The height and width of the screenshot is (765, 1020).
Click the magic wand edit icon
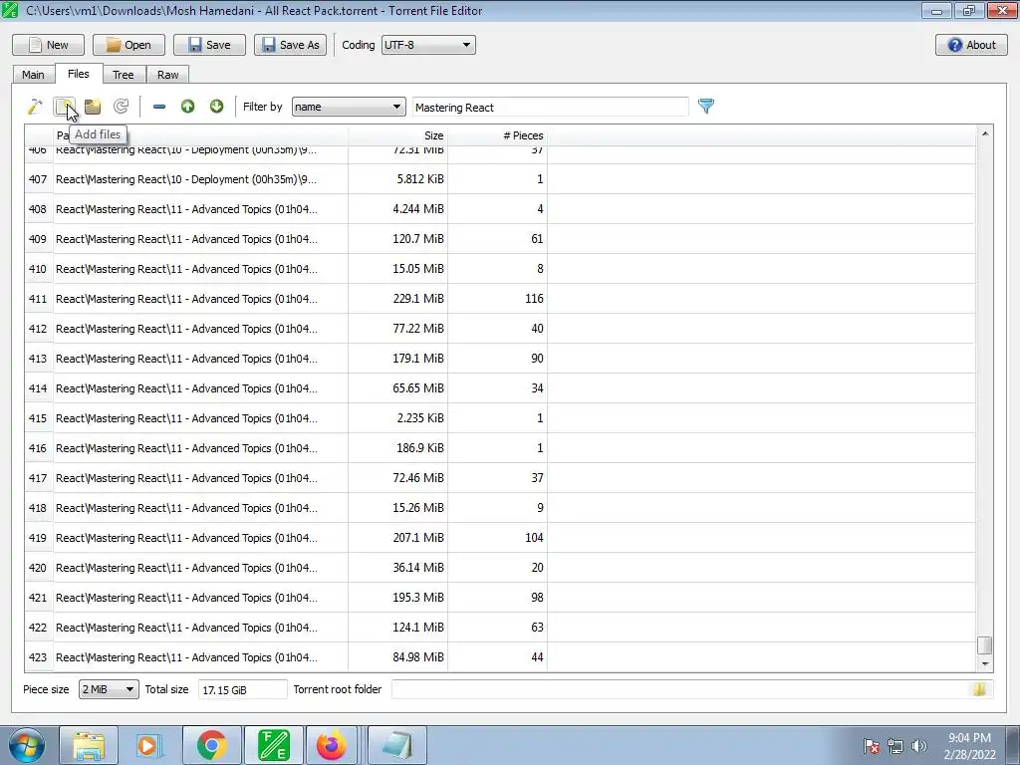coord(35,106)
